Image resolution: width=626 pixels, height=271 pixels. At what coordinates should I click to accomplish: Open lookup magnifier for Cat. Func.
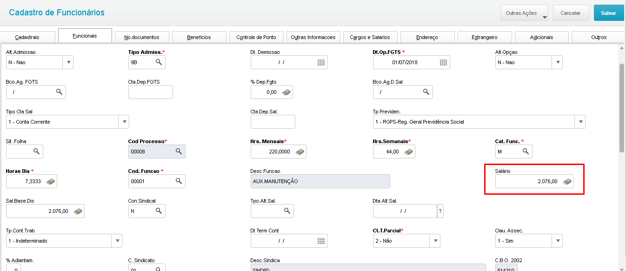pyautogui.click(x=526, y=151)
